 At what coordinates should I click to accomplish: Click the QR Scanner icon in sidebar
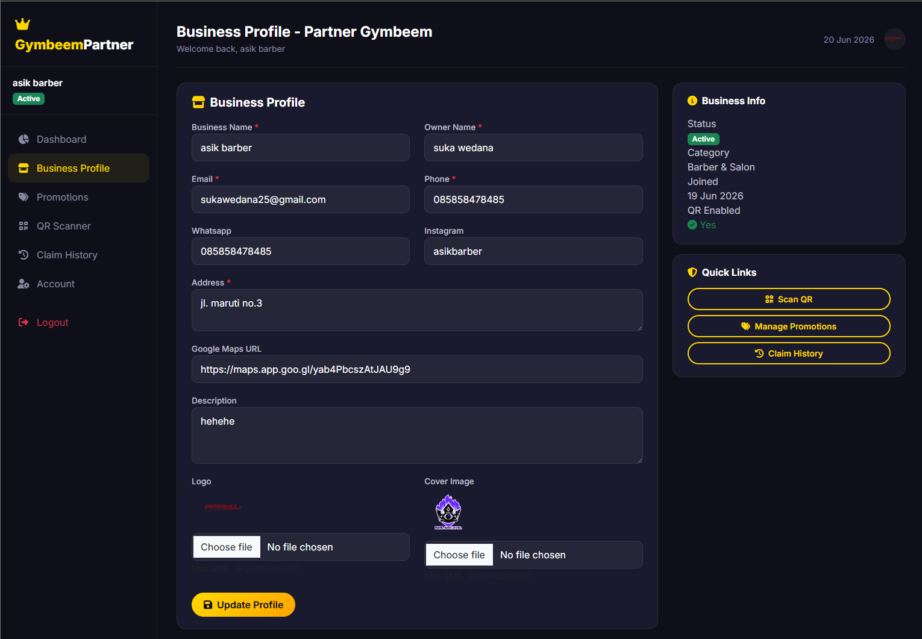(x=24, y=226)
